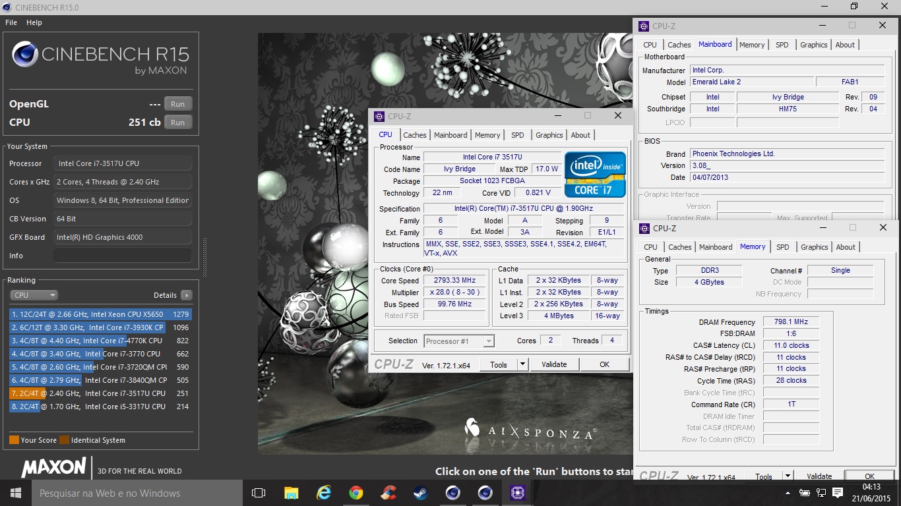901x506 pixels.
Task: Run the OpenGL benchmark
Action: point(178,104)
